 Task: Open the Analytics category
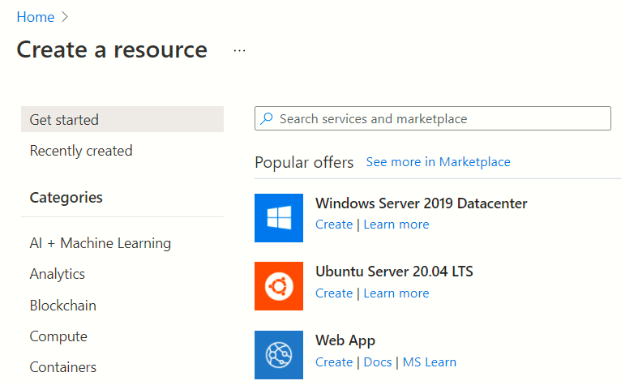tap(58, 274)
